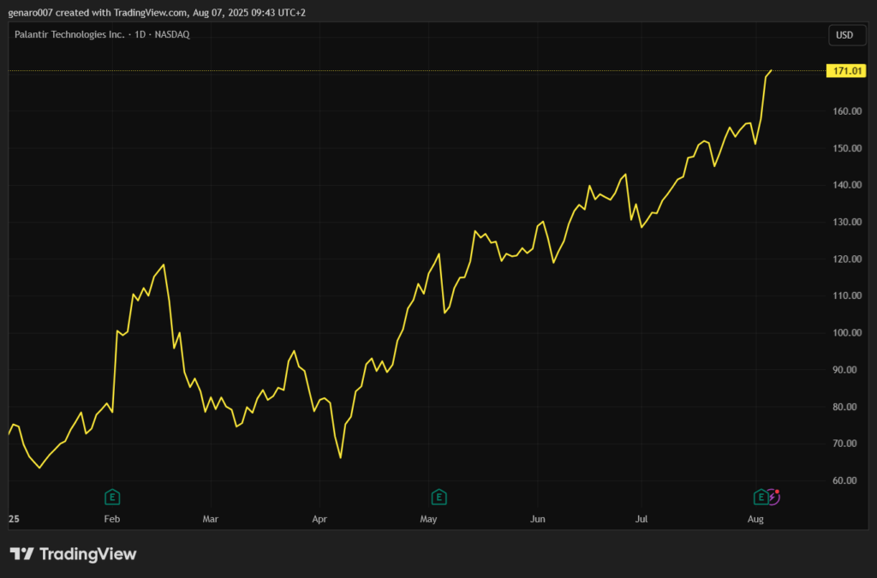Click the TradingView logo at bottom left
The height and width of the screenshot is (578, 877).
tap(73, 554)
